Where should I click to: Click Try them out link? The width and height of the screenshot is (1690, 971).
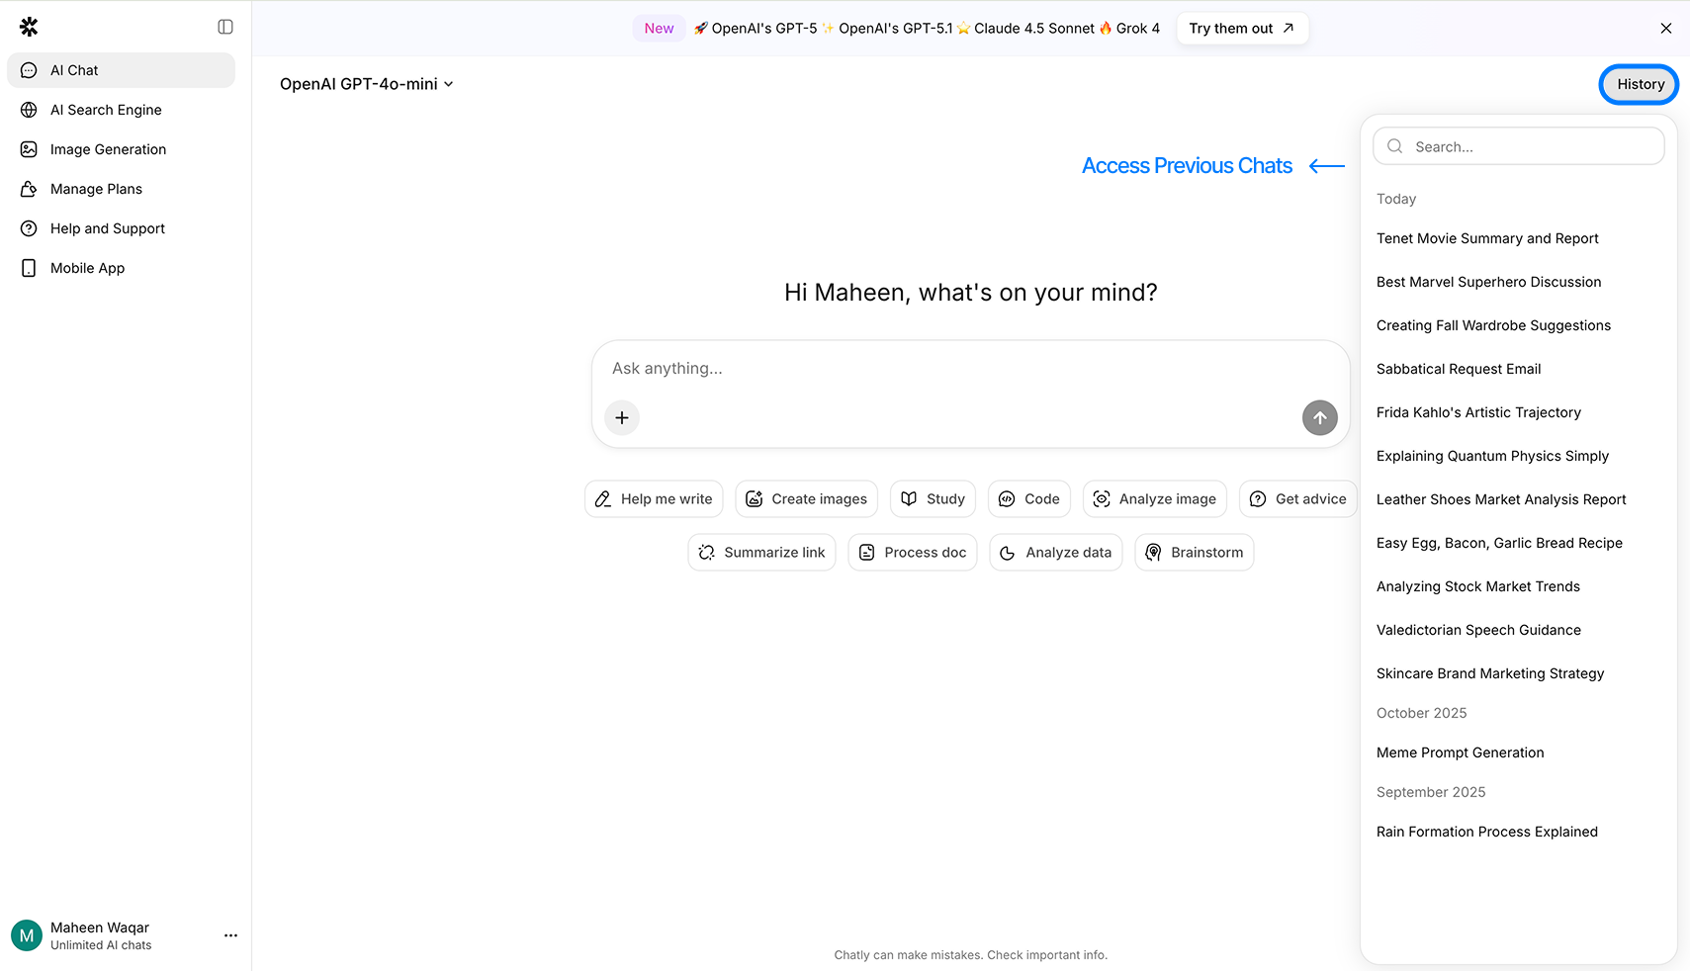tap(1241, 29)
